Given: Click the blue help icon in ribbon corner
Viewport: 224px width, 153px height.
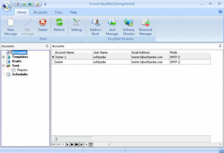Looking at the screenshot, I should pos(220,12).
